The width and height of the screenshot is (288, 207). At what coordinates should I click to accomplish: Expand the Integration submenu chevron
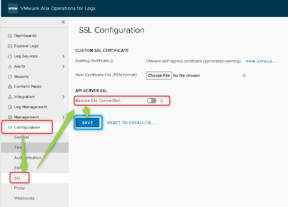[x=63, y=97]
